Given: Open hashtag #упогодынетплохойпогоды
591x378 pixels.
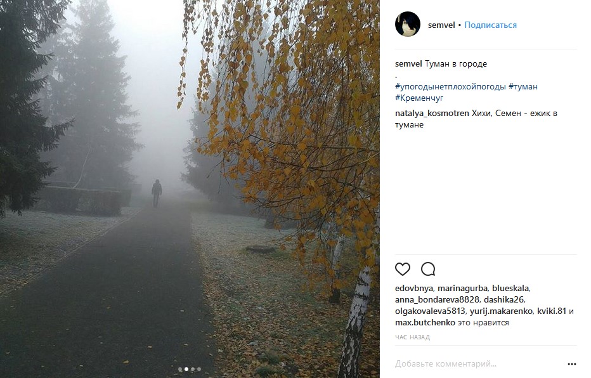Looking at the screenshot, I should tap(450, 87).
